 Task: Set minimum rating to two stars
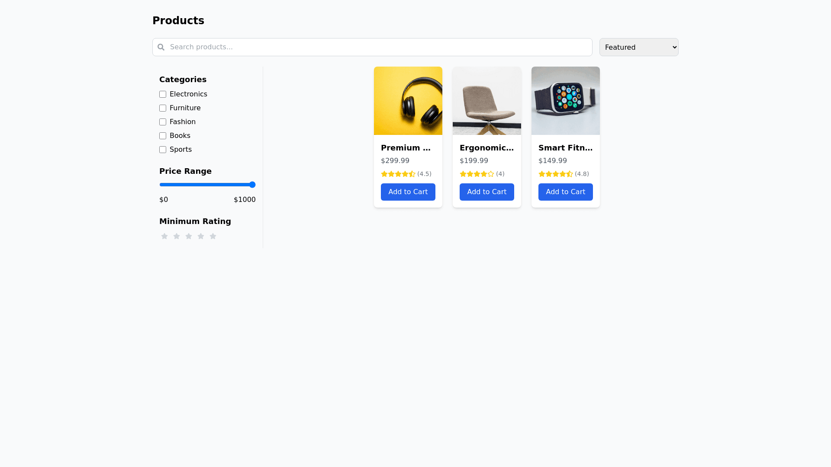coord(177,236)
